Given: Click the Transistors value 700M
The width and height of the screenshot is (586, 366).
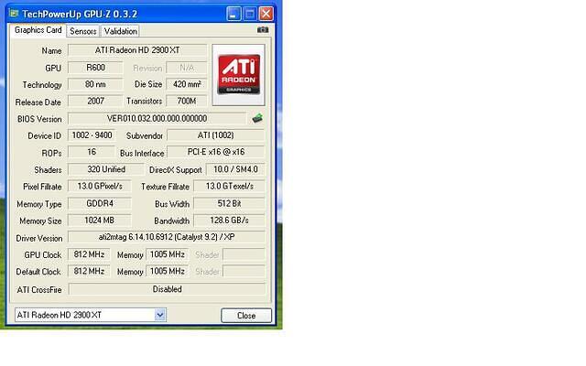Looking at the screenshot, I should pos(187,102).
